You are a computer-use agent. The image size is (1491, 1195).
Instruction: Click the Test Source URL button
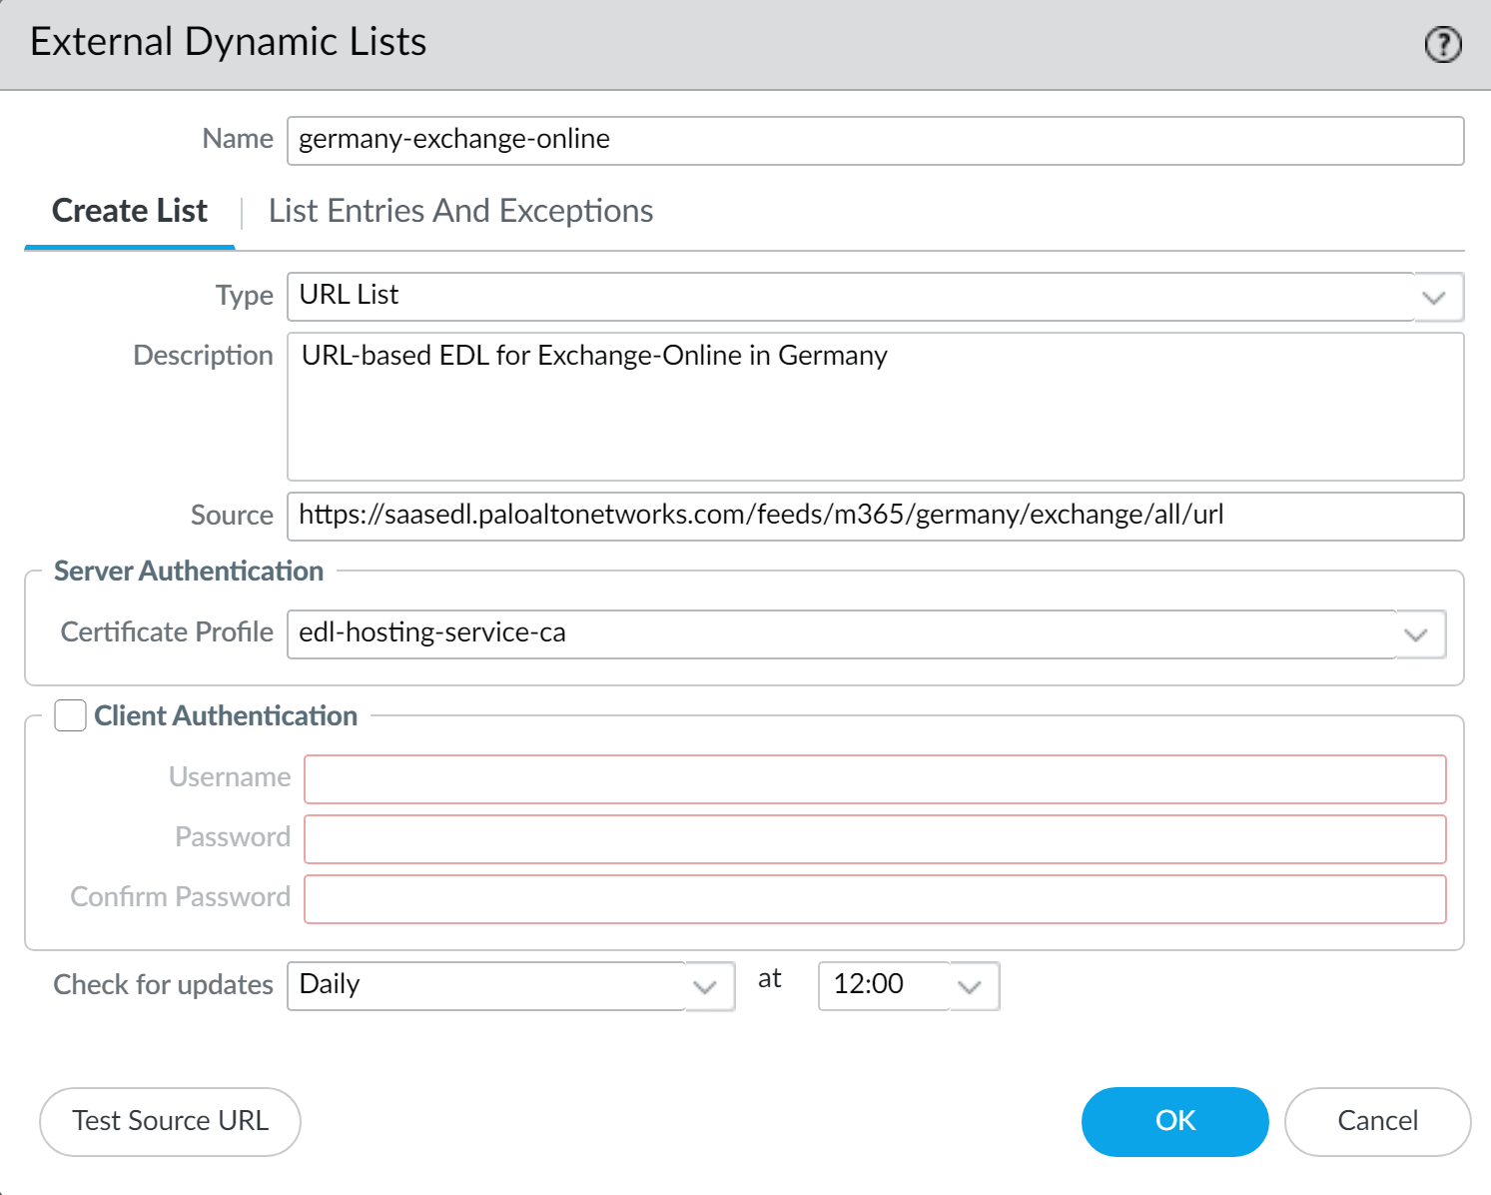pyautogui.click(x=170, y=1121)
